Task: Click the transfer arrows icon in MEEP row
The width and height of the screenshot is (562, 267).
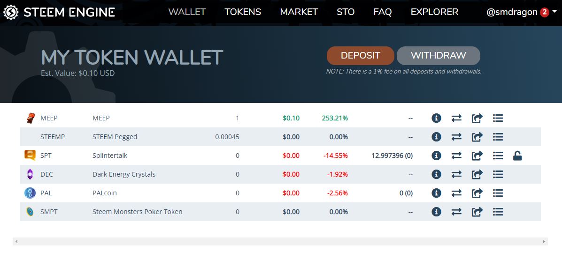Action: [x=456, y=118]
